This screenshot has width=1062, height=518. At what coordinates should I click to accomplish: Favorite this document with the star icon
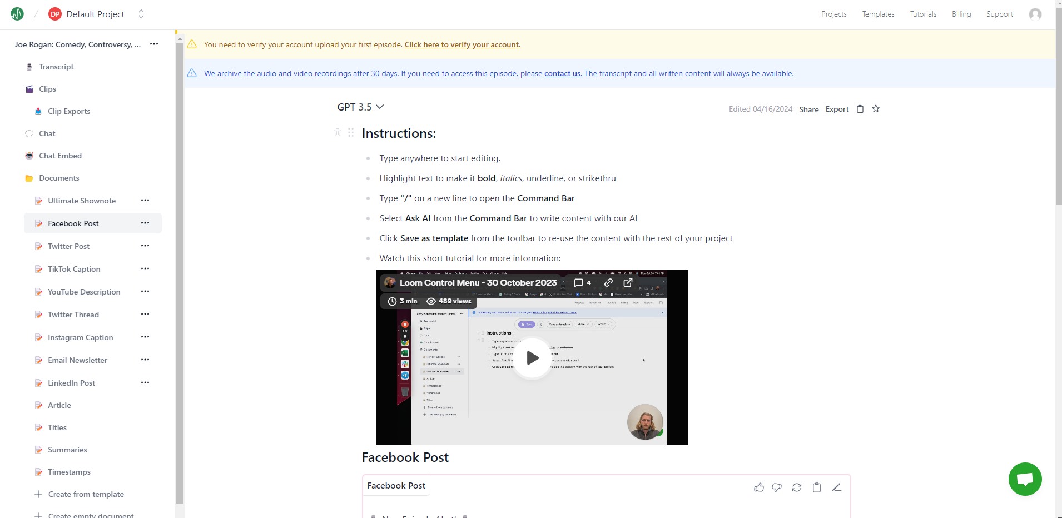pyautogui.click(x=876, y=109)
